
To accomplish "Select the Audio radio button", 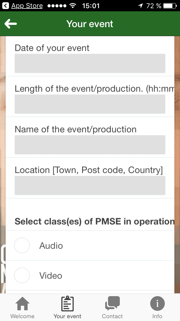I will click(22, 245).
